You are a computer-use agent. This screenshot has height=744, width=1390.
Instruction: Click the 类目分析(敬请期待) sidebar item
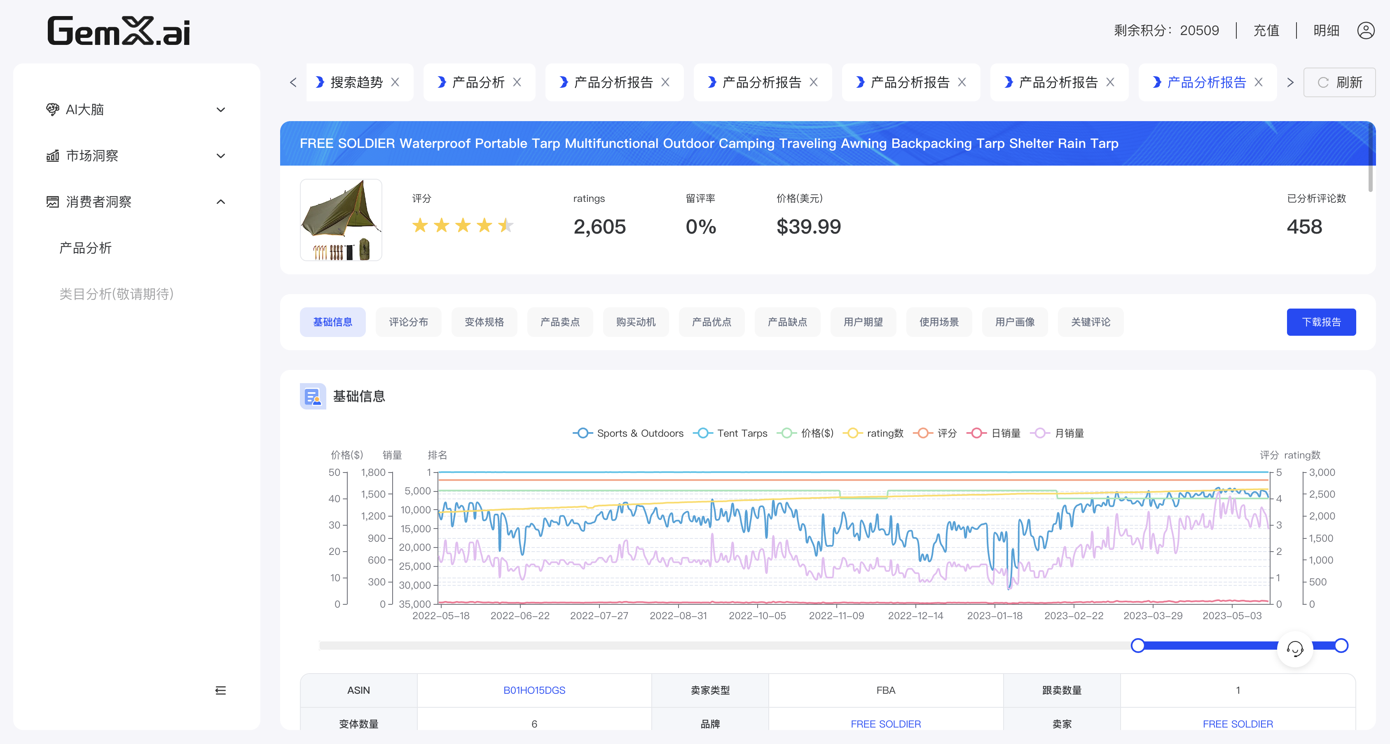(117, 294)
